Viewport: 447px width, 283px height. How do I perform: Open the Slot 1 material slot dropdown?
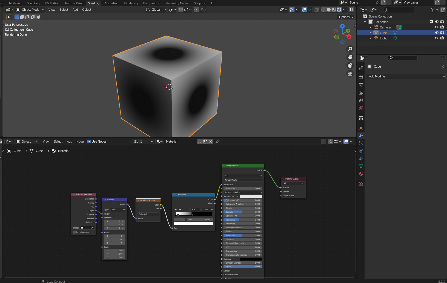(x=143, y=141)
